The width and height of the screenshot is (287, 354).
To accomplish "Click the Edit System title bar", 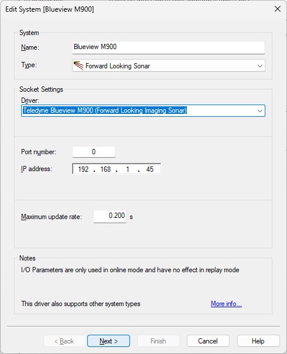I will (136, 9).
